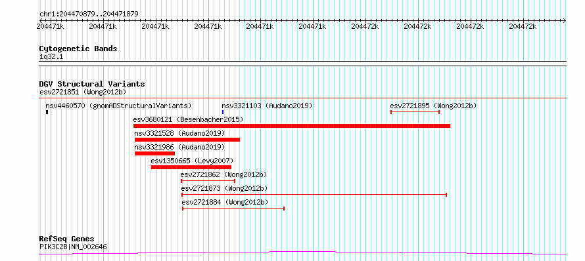Select the nsv3321528 Audano2019 red bar
The width and height of the screenshot is (585, 261).
coord(187,140)
